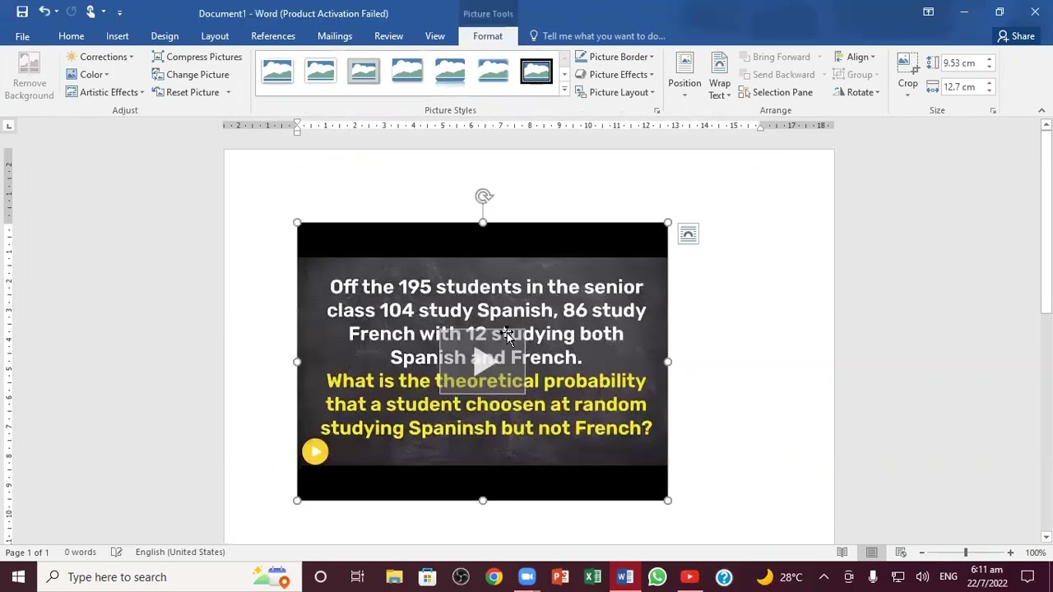
Task: Click Change Picture
Action: point(190,75)
